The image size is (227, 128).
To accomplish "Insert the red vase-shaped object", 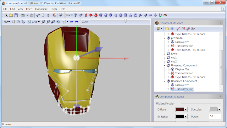I will coord(96,15).
